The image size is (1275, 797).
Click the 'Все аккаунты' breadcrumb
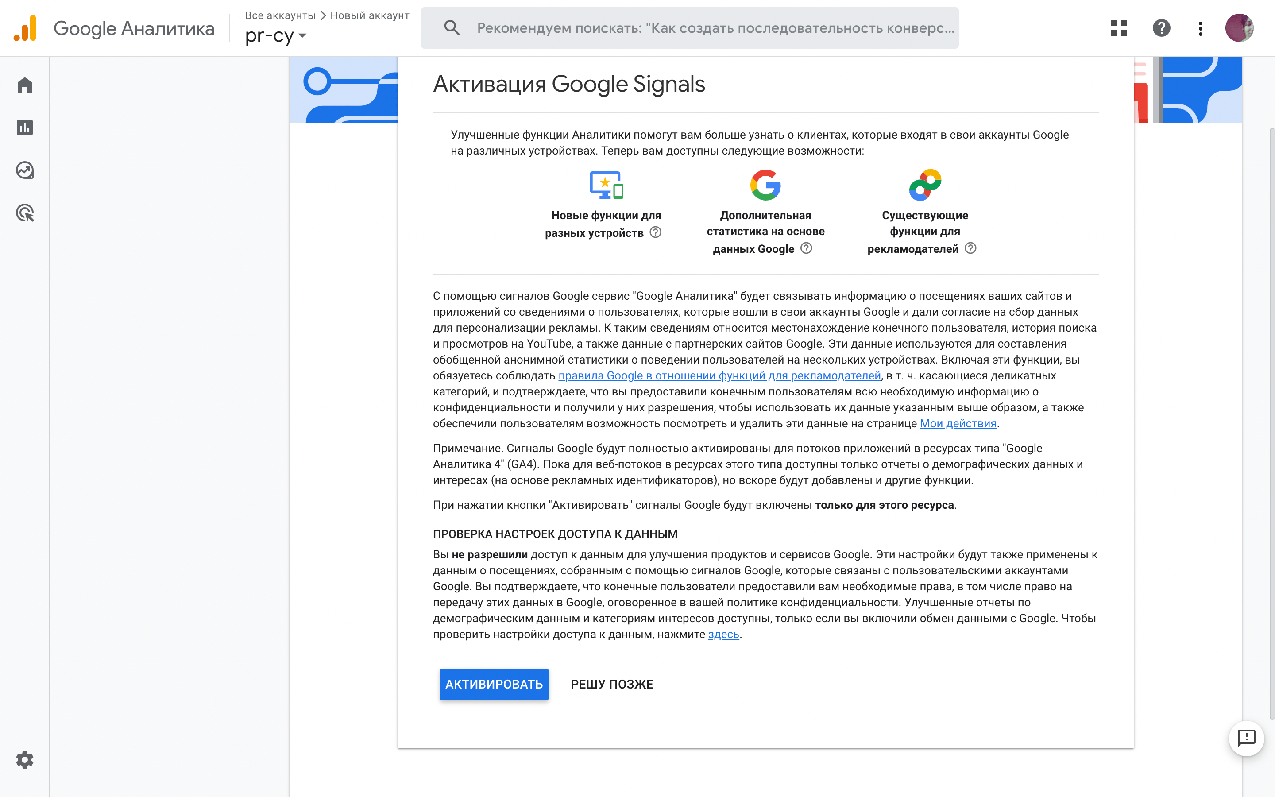280,15
